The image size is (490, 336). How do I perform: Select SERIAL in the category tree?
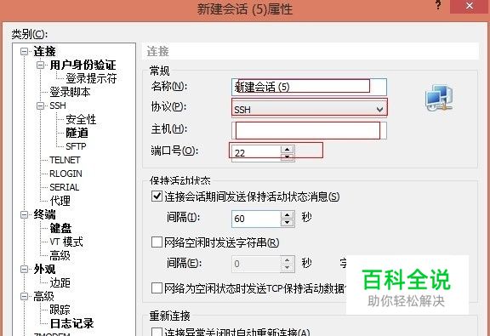[x=65, y=187]
